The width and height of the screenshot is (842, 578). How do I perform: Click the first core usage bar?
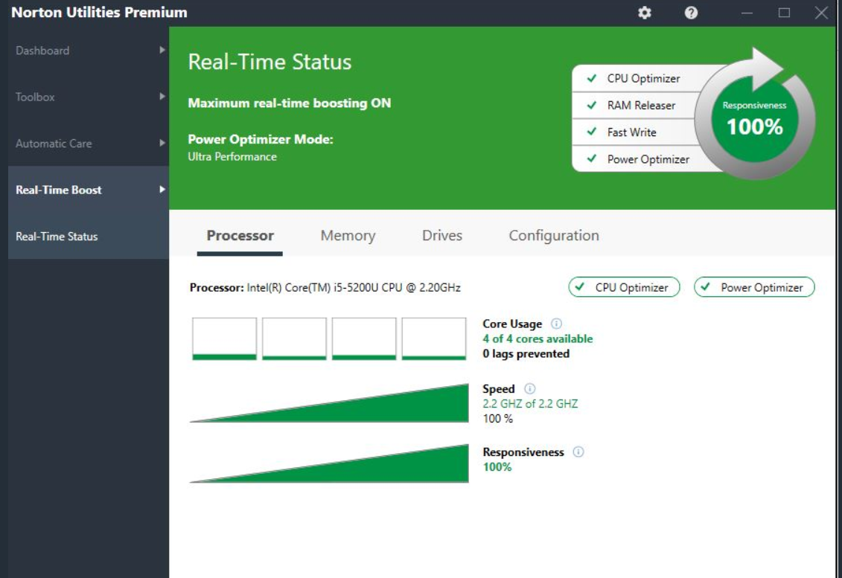[225, 338]
